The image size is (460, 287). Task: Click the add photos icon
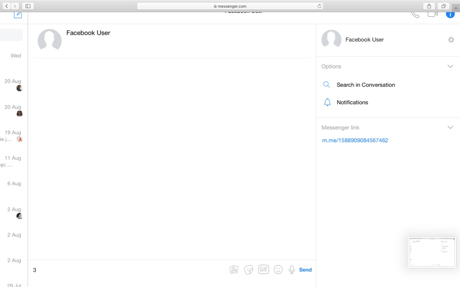point(234,270)
